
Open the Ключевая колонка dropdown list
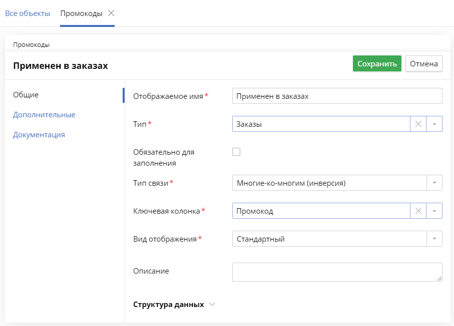pos(435,210)
